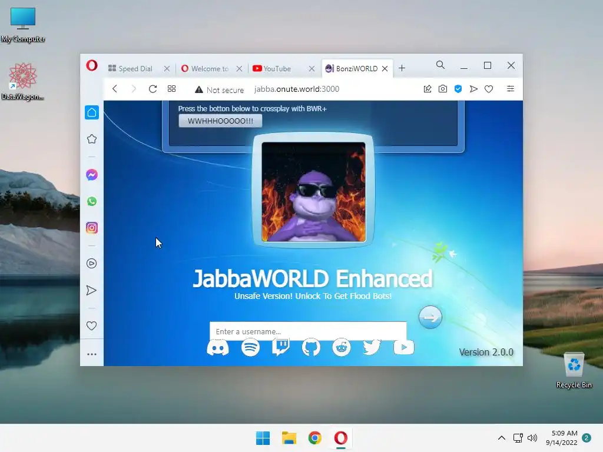Open the Twitch link icon

click(x=281, y=347)
